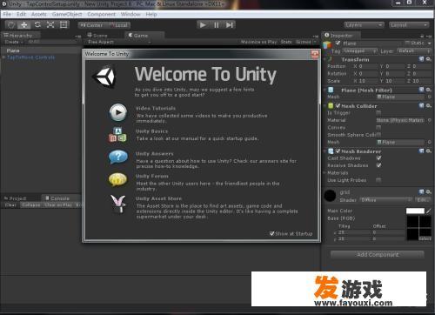Disable the Mesh Renderer component checkbox

coord(338,151)
